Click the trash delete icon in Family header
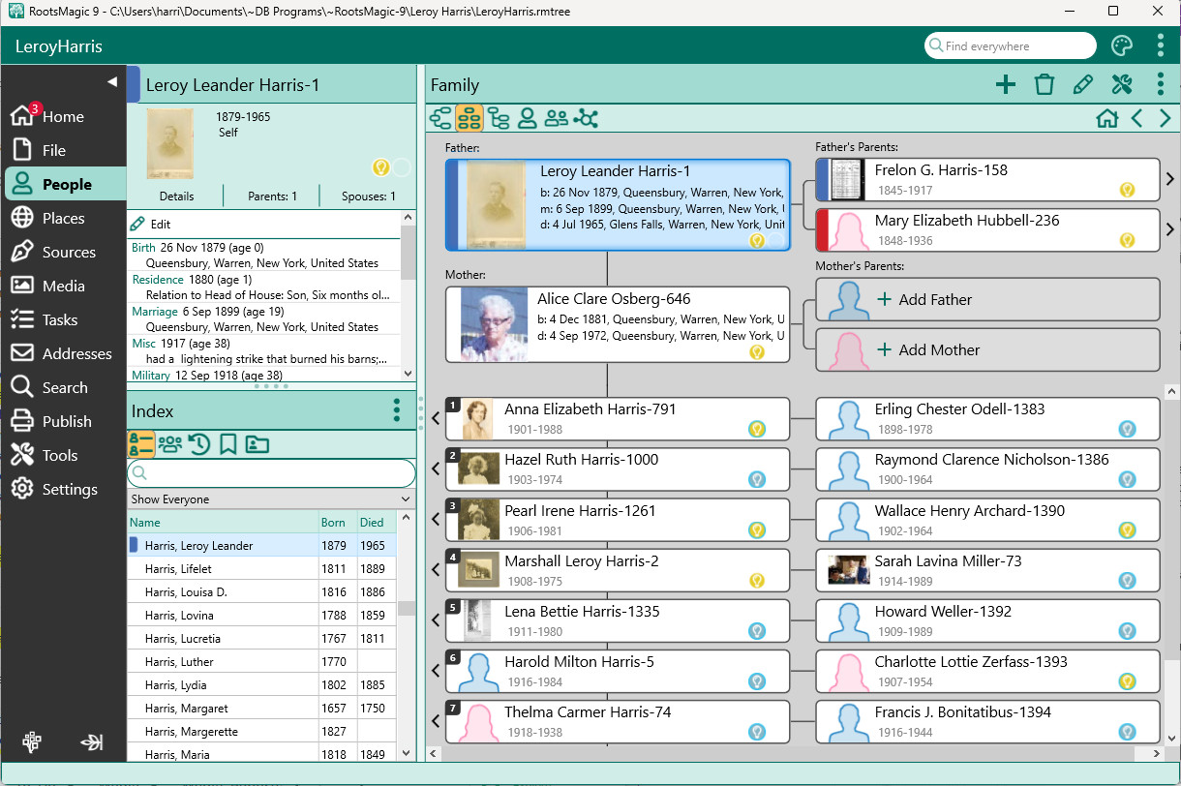Viewport: 1181px width, 786px height. pyautogui.click(x=1044, y=85)
